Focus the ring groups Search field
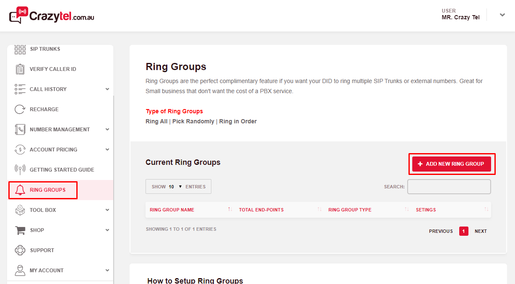Image resolution: width=515 pixels, height=284 pixels. point(449,187)
